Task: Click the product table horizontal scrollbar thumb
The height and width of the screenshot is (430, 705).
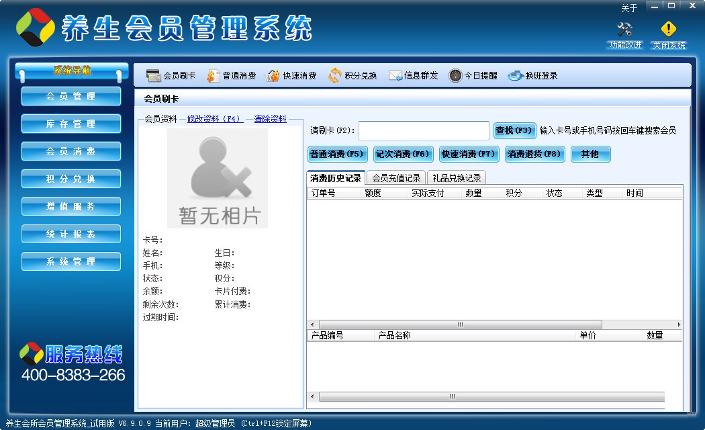Action: pos(491,396)
